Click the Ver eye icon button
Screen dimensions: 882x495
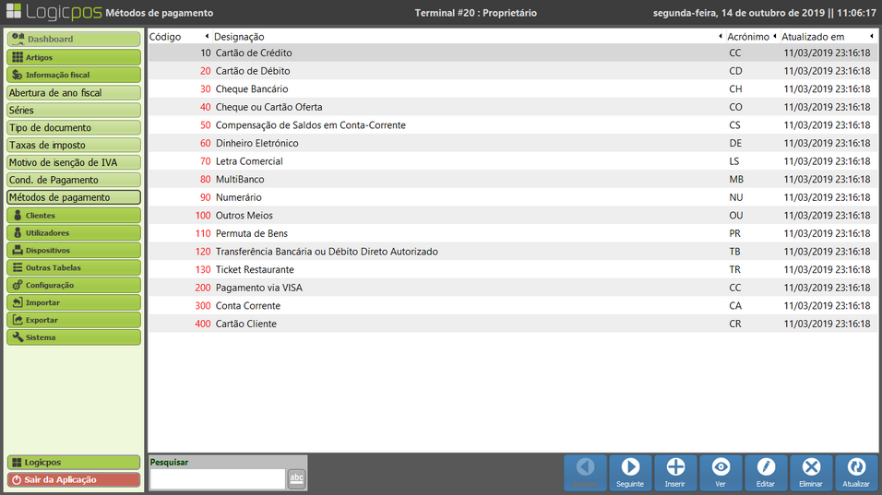721,472
